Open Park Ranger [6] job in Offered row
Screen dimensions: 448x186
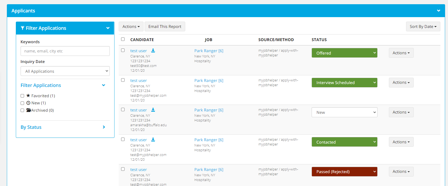pos(209,51)
